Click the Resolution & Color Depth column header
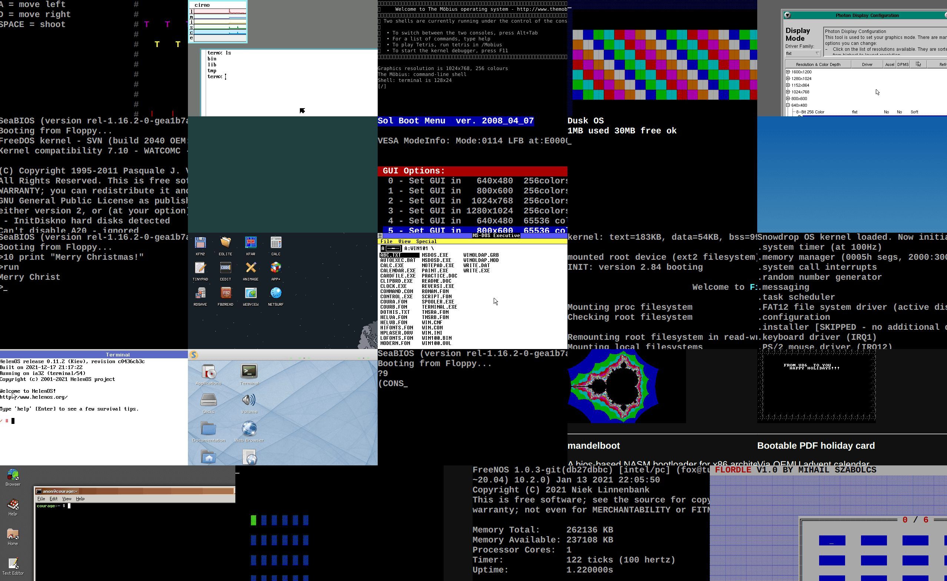Image resolution: width=947 pixels, height=581 pixels. click(818, 64)
